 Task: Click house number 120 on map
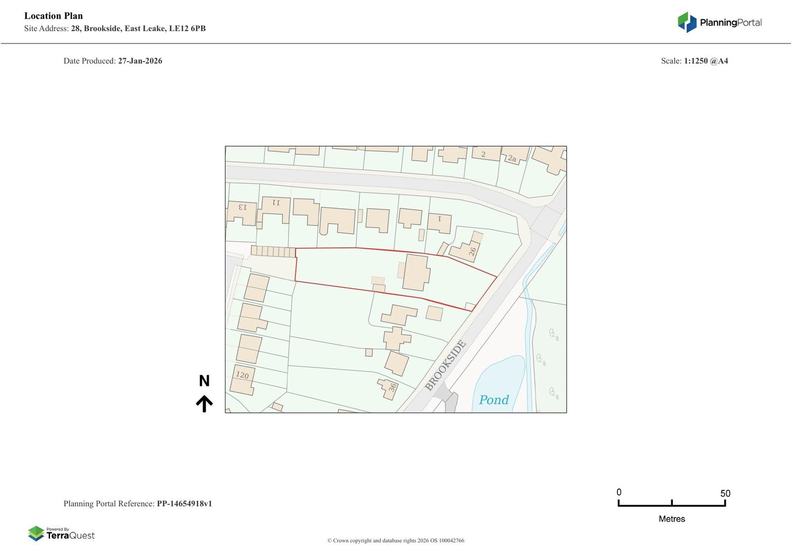click(x=242, y=375)
